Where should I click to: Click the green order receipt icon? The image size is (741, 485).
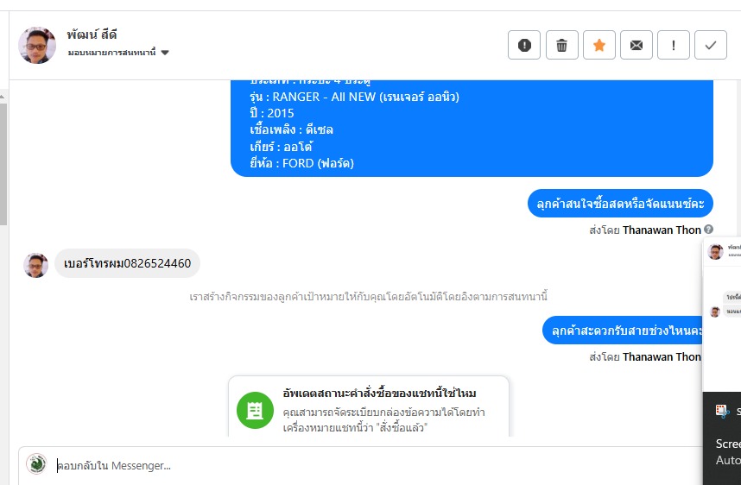point(255,410)
